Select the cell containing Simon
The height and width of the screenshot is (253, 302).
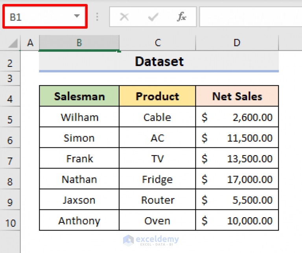79,137
